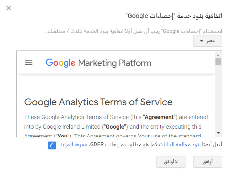Viewport: 239px width, 186px height.
Task: Click the empty scrollbar track below the thumb
Action: [x=218, y=97]
